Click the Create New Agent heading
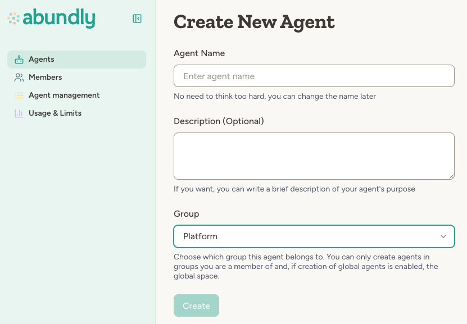 254,21
